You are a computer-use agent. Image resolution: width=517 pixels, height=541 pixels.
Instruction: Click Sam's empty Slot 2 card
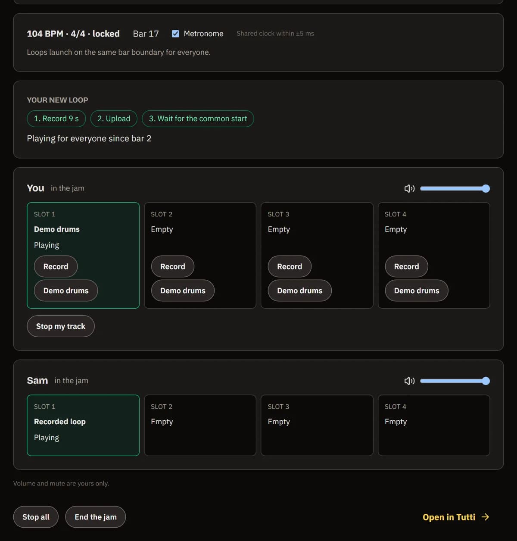(200, 425)
